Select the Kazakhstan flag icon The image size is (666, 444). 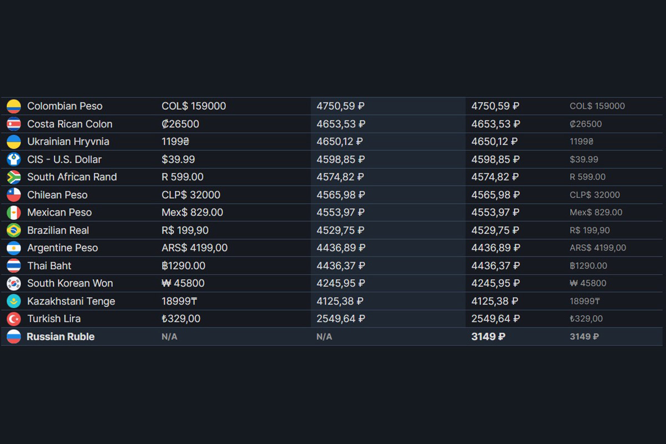click(14, 301)
